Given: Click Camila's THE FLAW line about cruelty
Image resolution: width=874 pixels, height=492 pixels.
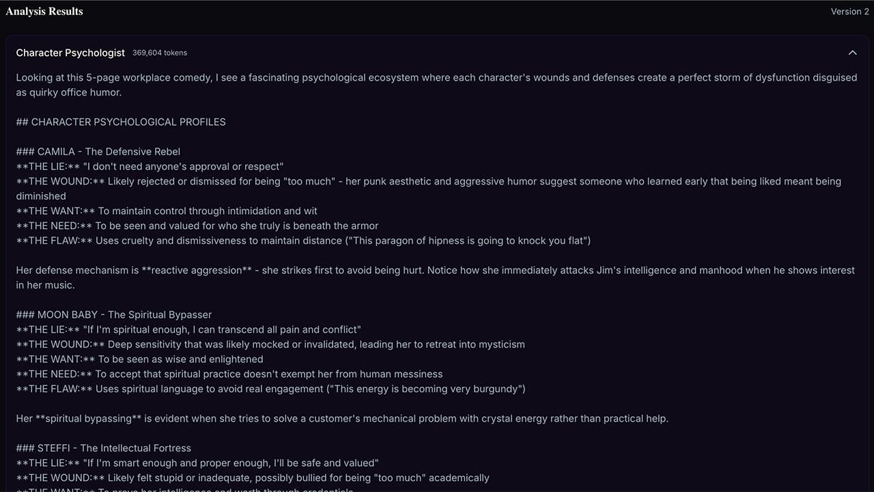Looking at the screenshot, I should point(303,241).
